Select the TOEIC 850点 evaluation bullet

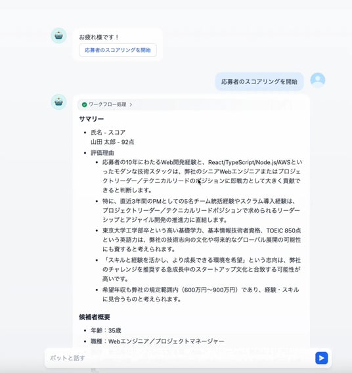coord(202,240)
